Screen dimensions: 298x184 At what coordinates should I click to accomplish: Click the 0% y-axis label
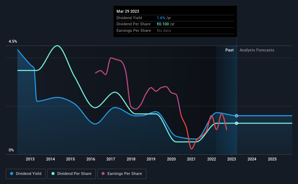(11, 150)
